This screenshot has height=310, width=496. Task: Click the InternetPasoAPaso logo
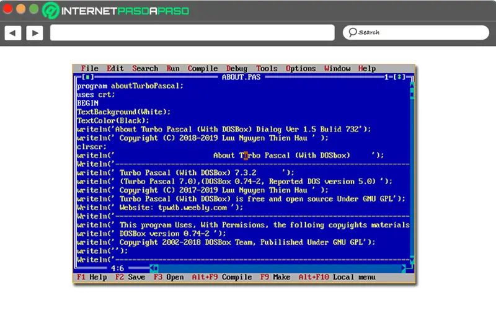click(116, 11)
